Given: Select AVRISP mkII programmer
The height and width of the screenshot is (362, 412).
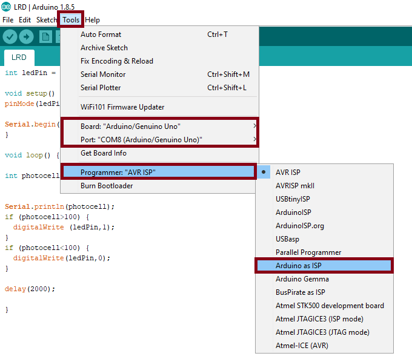Looking at the screenshot, I should [x=325, y=186].
